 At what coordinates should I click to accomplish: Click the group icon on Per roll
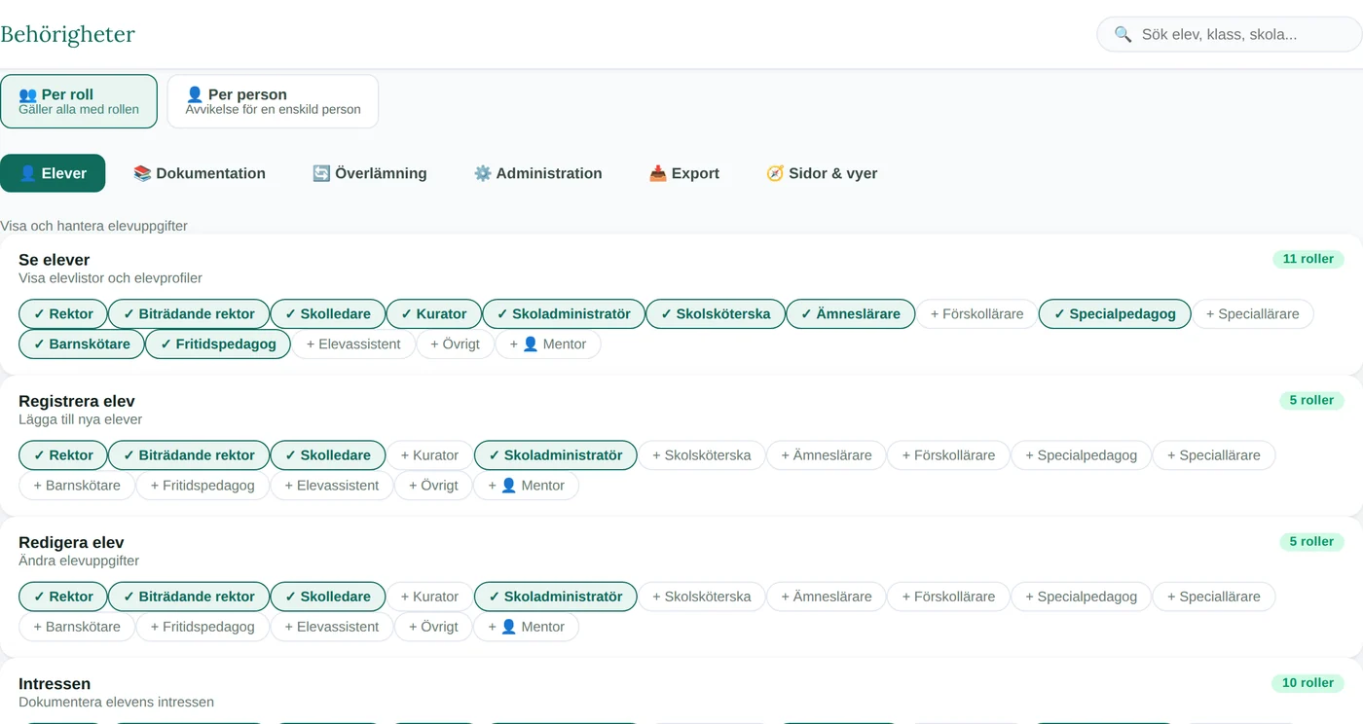[28, 94]
